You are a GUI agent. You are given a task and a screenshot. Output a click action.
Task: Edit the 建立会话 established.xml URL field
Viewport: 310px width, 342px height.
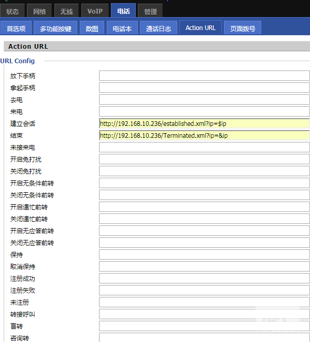pyautogui.click(x=204, y=123)
